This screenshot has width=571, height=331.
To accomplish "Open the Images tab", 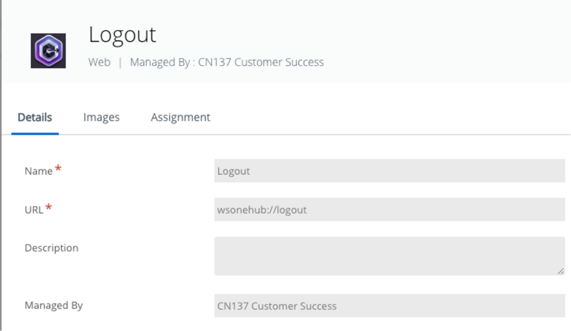I will (101, 117).
